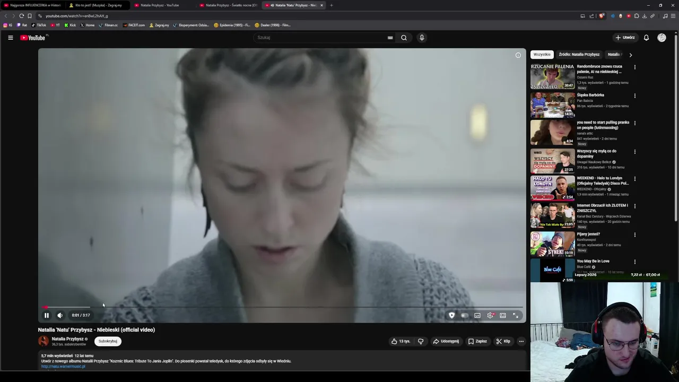Viewport: 679px width, 382px height.
Task: Open options for Wszyscy się mylą co do dopaminy
Action: pyautogui.click(x=634, y=152)
